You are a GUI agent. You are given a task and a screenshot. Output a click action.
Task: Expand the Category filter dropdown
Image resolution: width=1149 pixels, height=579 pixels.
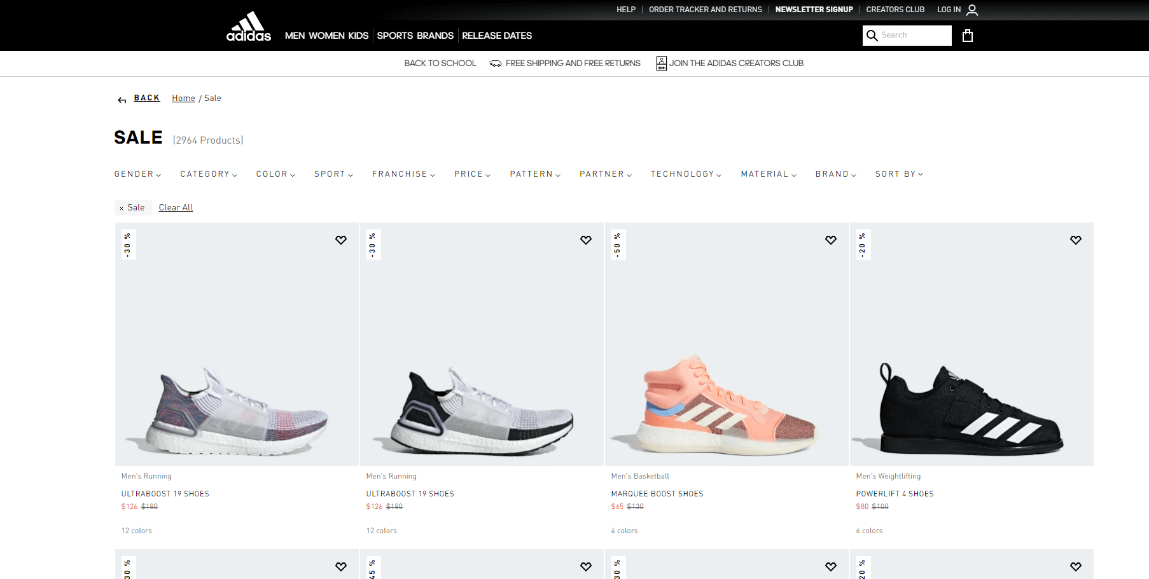click(209, 174)
